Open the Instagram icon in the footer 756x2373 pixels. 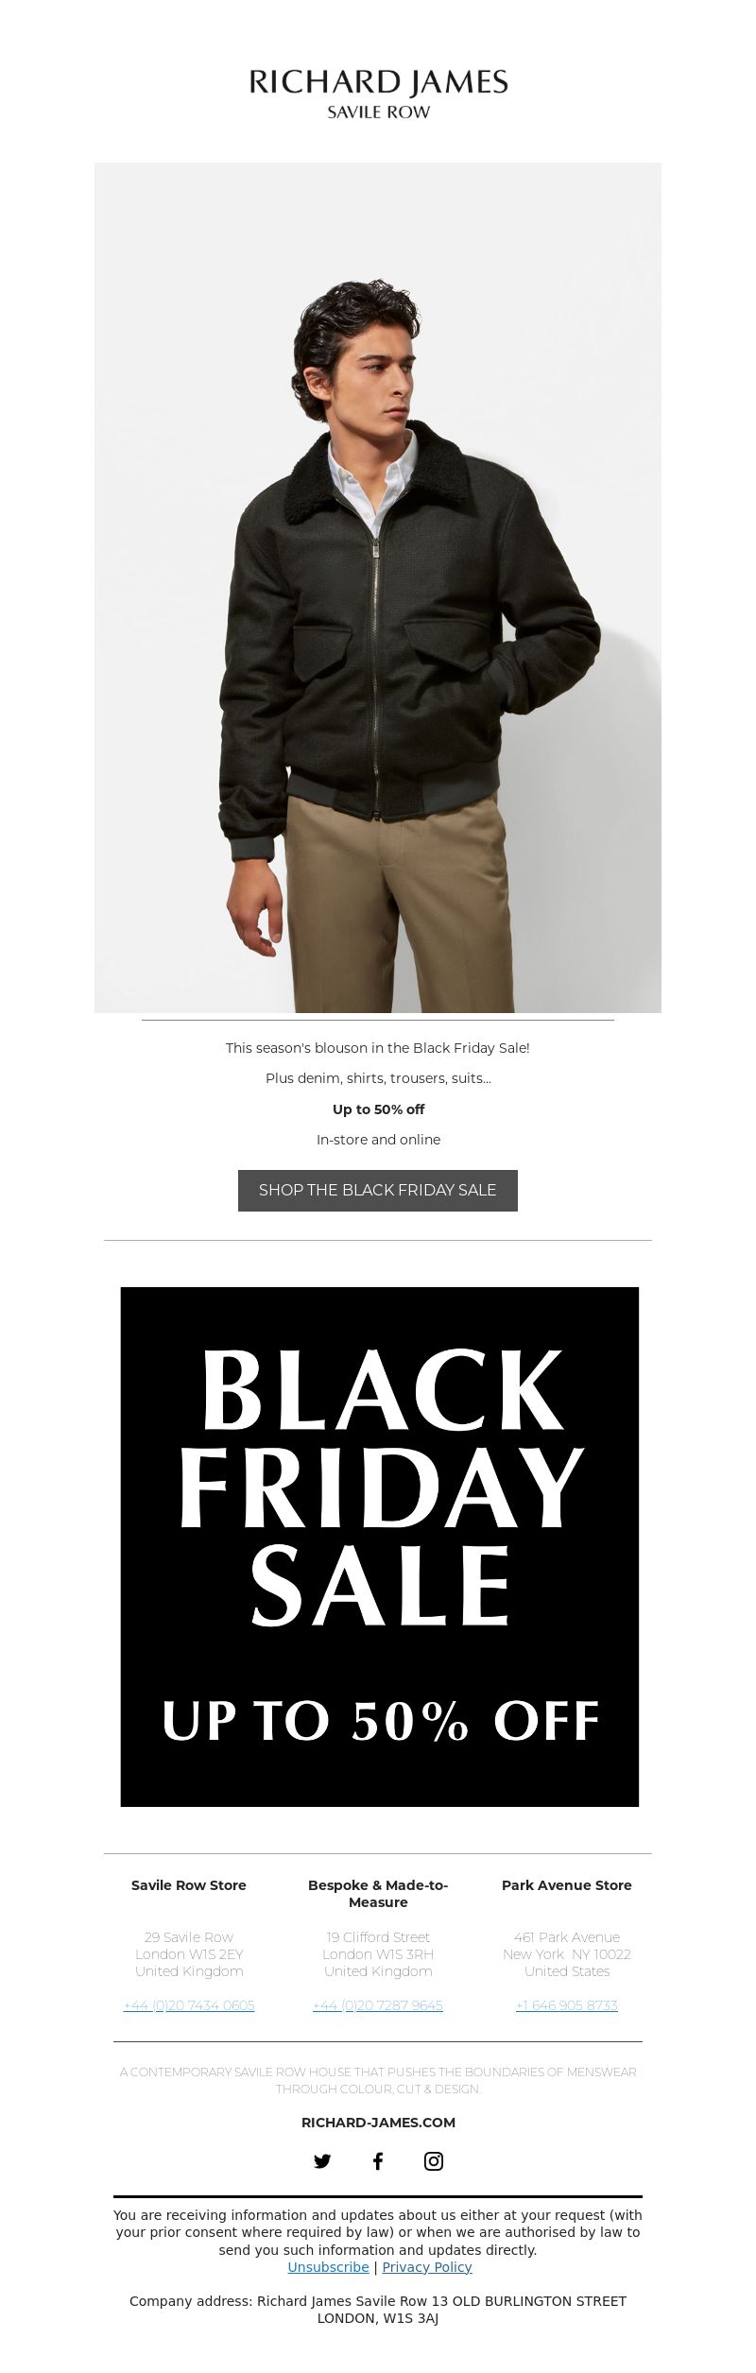[434, 2161]
